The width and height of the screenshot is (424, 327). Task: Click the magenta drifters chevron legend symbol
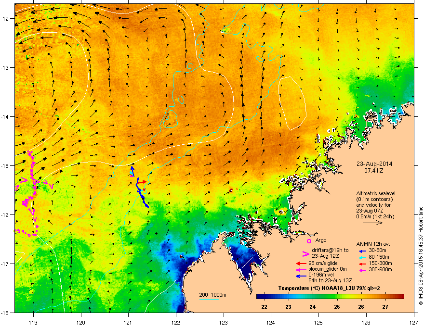pos(305,254)
